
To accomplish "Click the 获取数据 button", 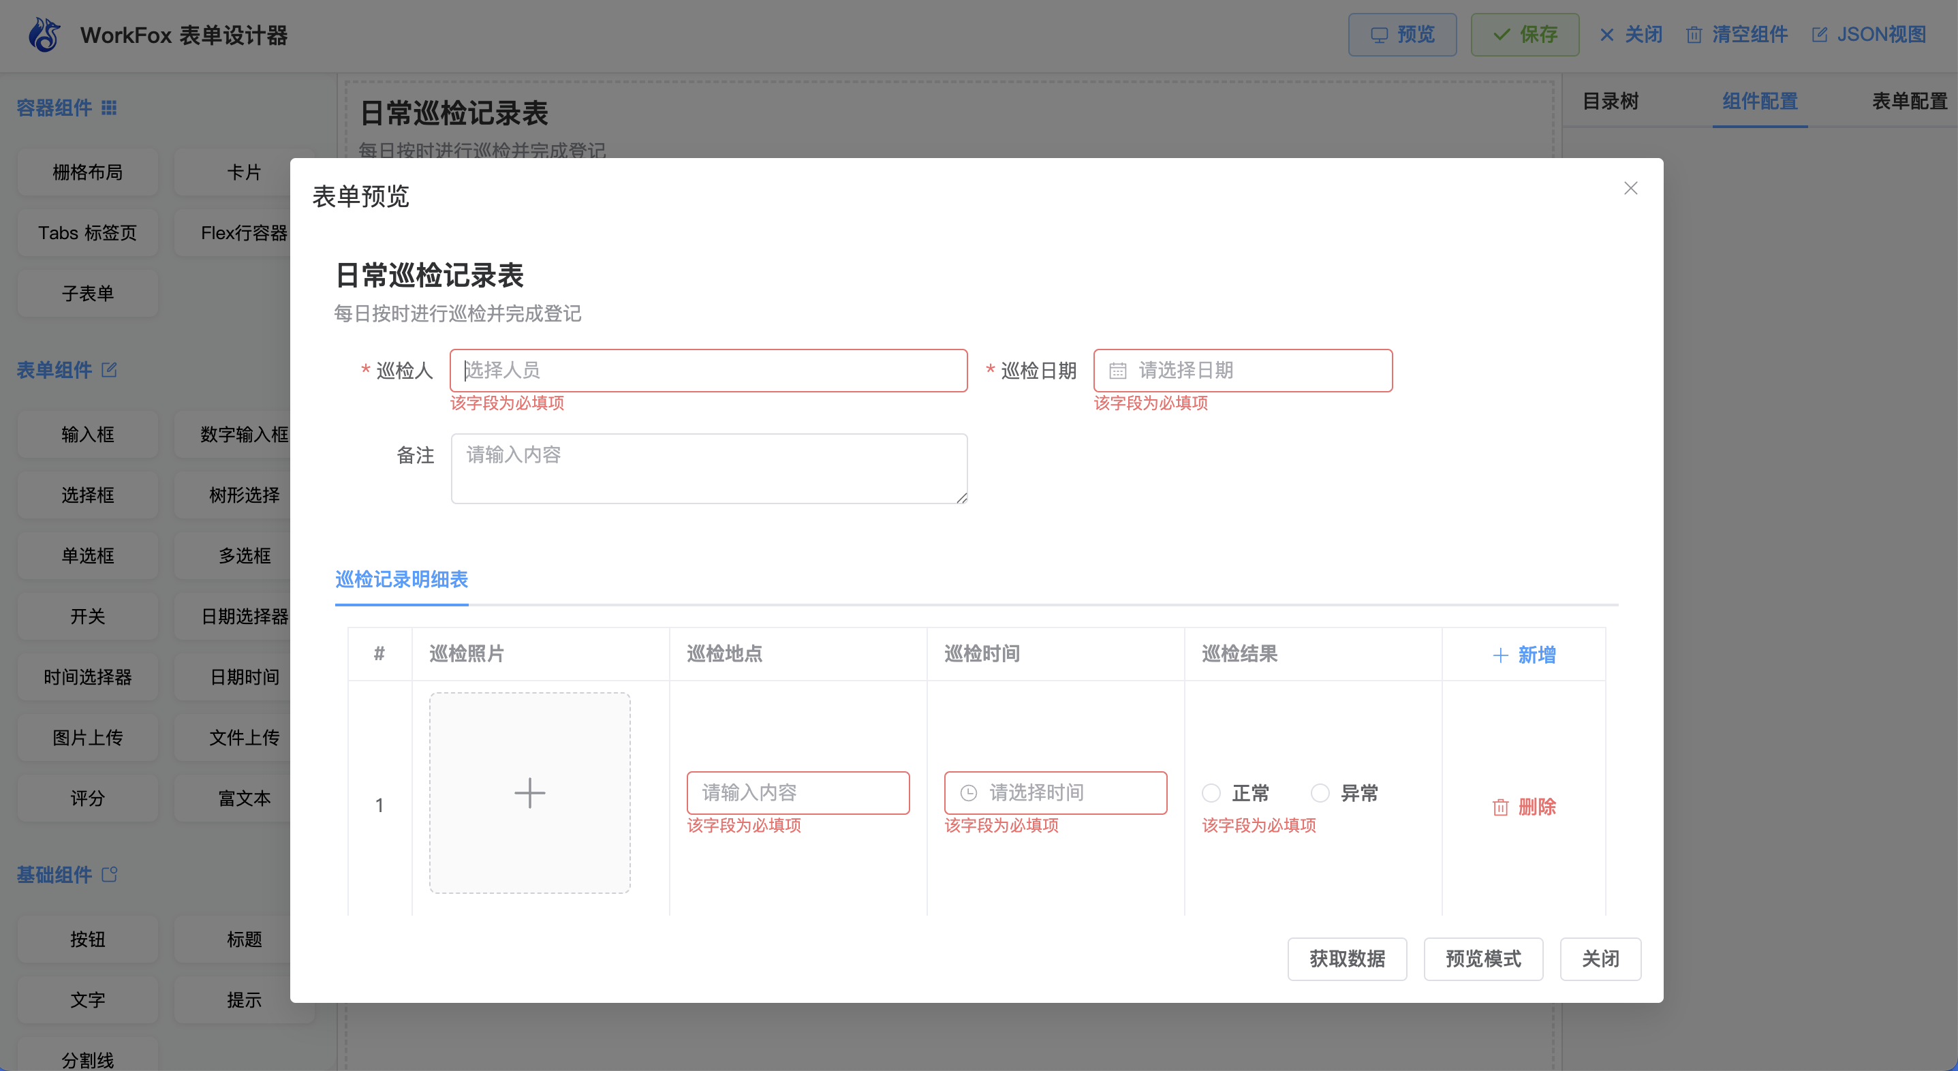I will [1347, 959].
